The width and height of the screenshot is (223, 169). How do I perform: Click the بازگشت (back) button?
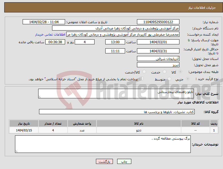click(x=104, y=161)
